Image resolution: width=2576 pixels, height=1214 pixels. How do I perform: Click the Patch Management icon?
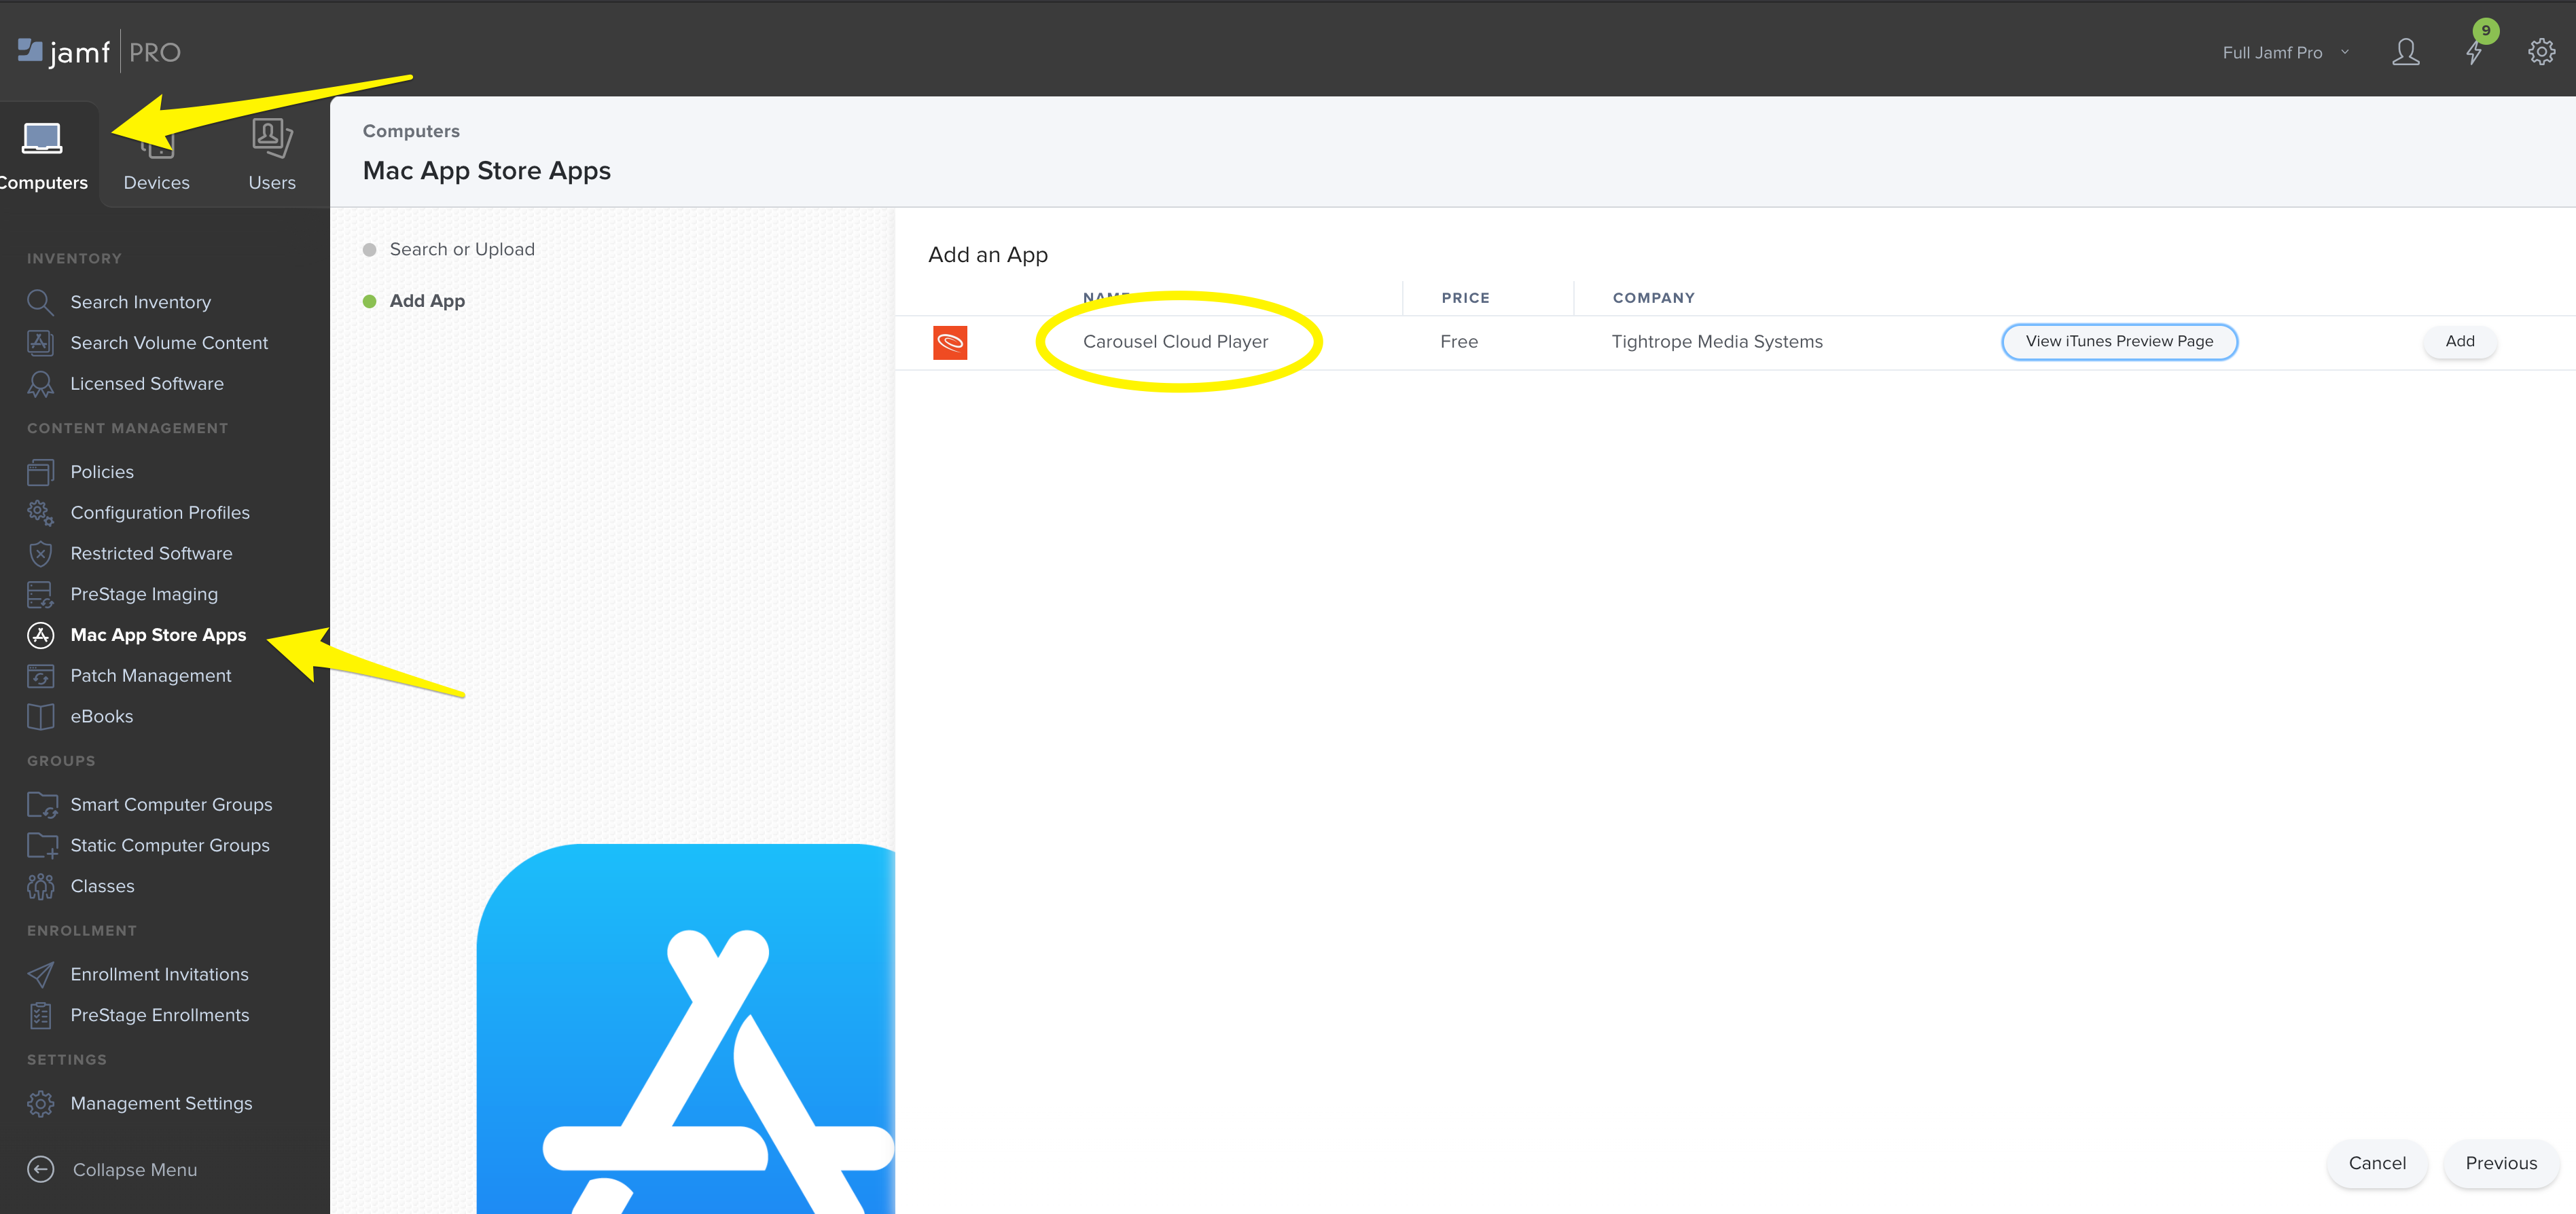[x=40, y=676]
